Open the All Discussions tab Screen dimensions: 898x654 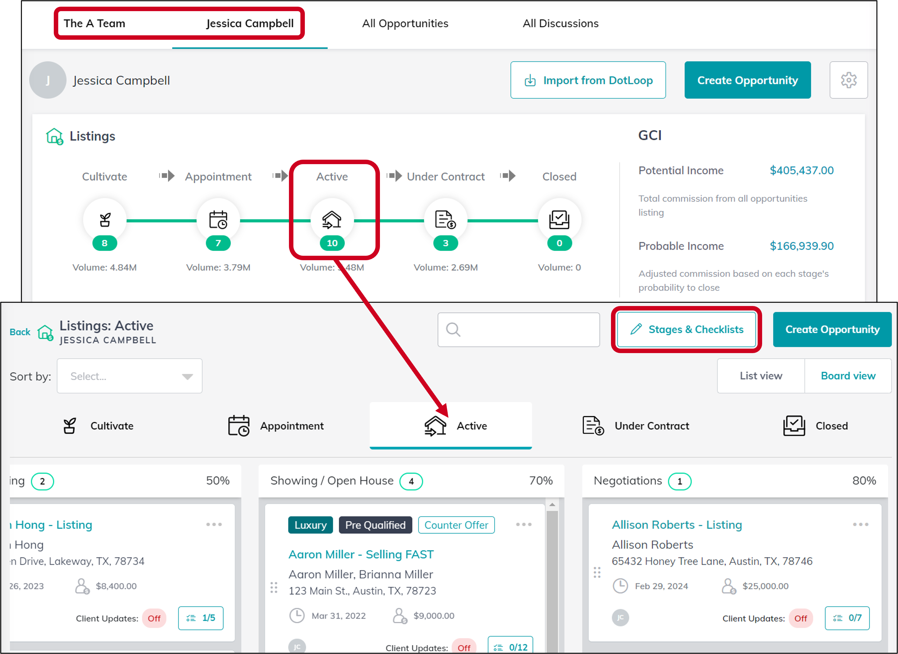560,23
